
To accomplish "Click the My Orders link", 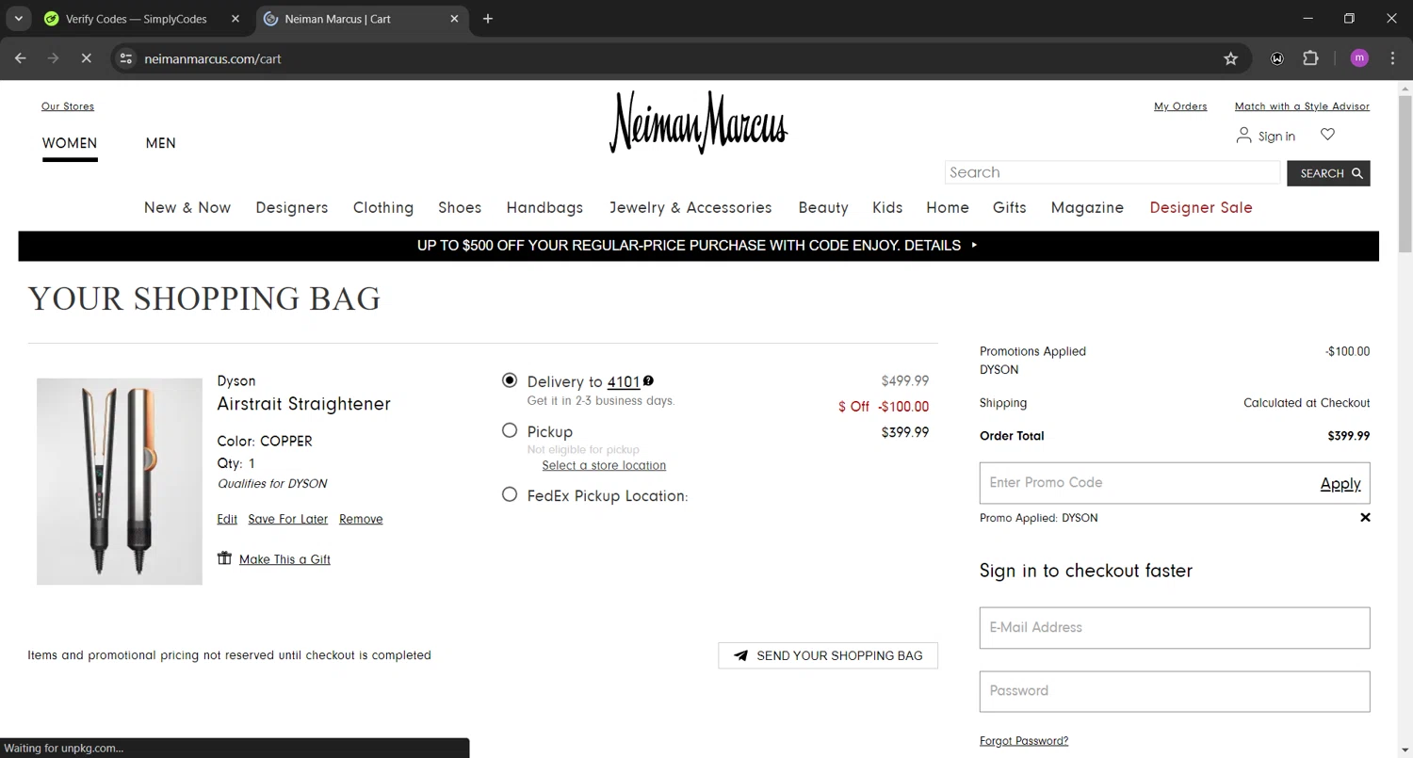I will (1180, 106).
